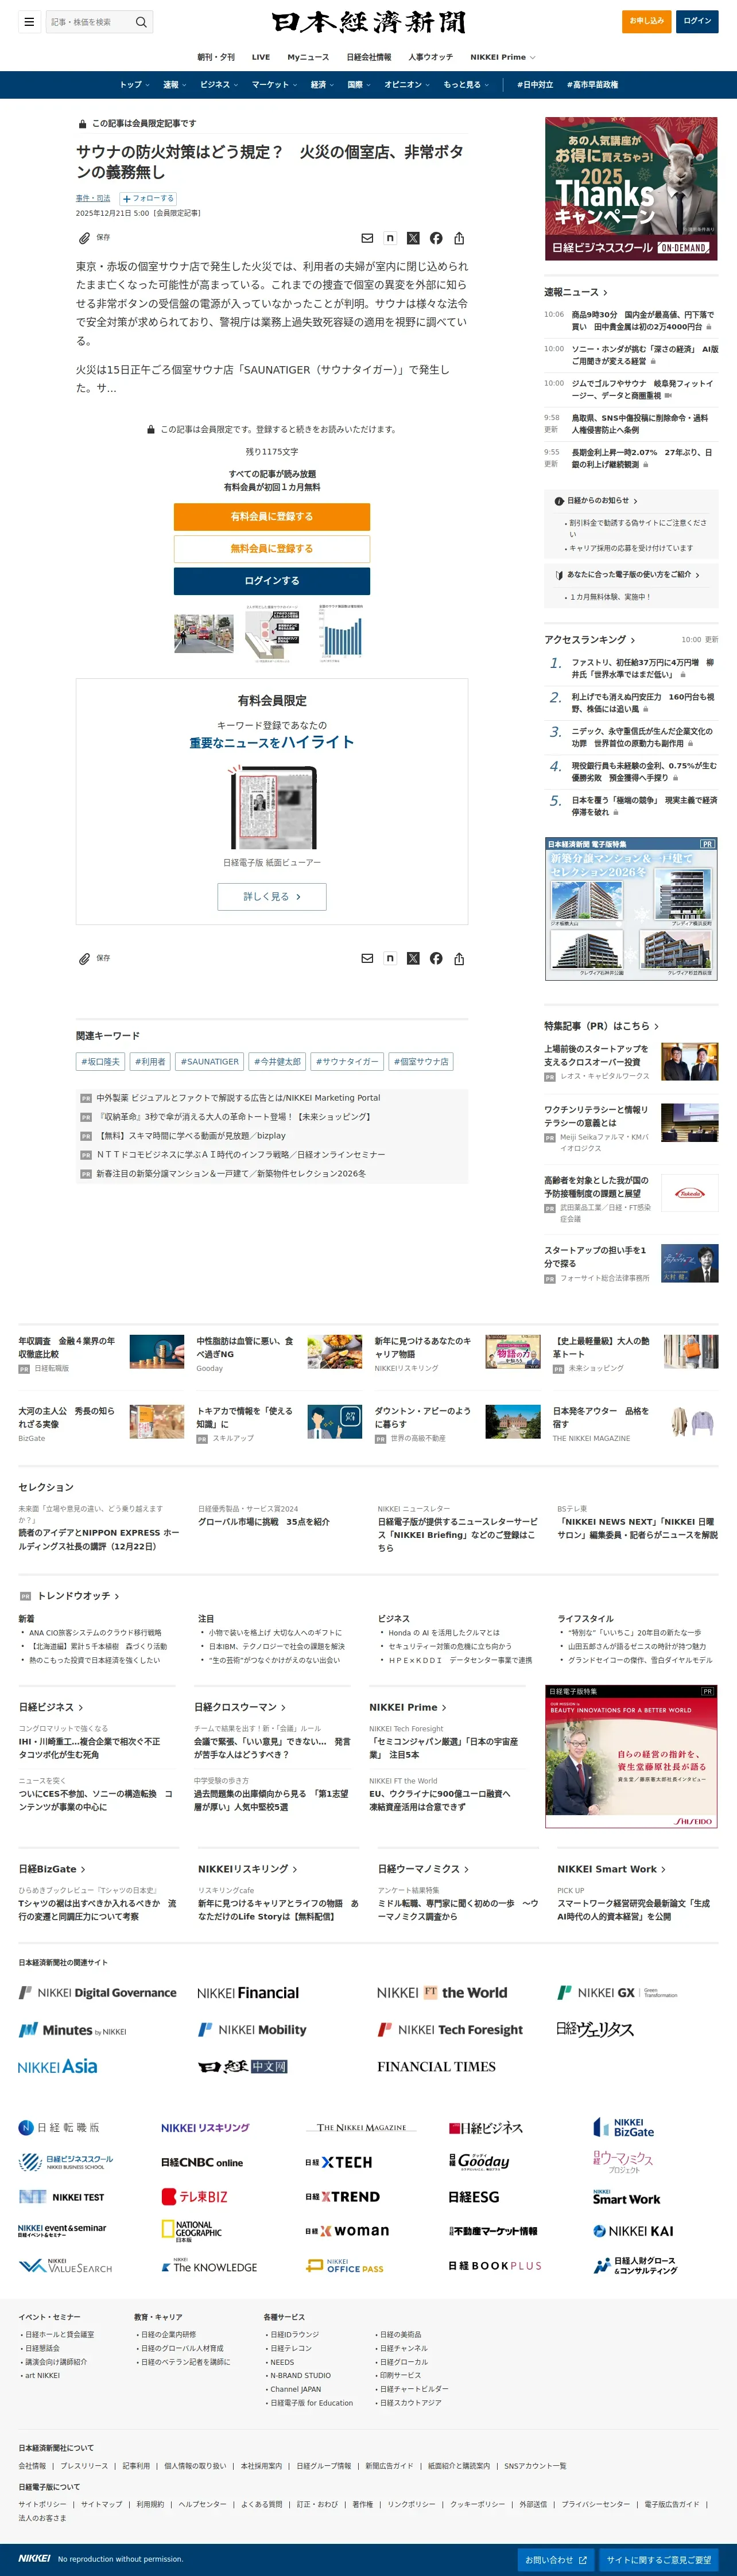The width and height of the screenshot is (737, 2576).
Task: Click the フォローする button
Action: [x=148, y=198]
